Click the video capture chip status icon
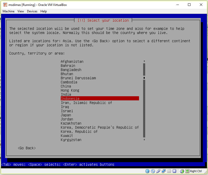The height and width of the screenshot is (175, 208). tap(174, 171)
